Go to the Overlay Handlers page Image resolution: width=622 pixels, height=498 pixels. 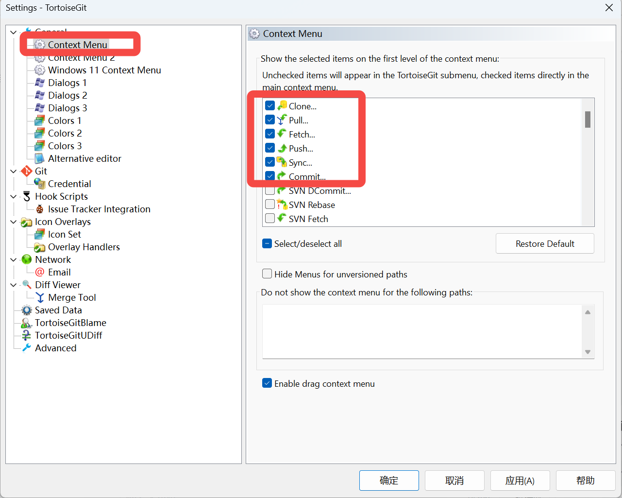point(84,247)
